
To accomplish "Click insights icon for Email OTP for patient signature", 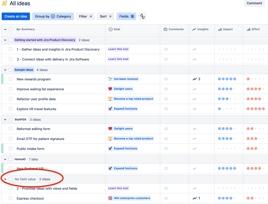I will (x=194, y=139).
